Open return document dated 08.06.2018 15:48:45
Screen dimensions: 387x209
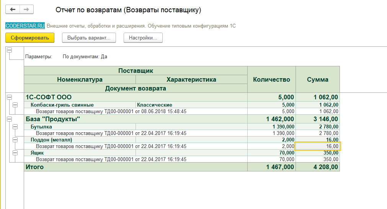click(x=136, y=111)
